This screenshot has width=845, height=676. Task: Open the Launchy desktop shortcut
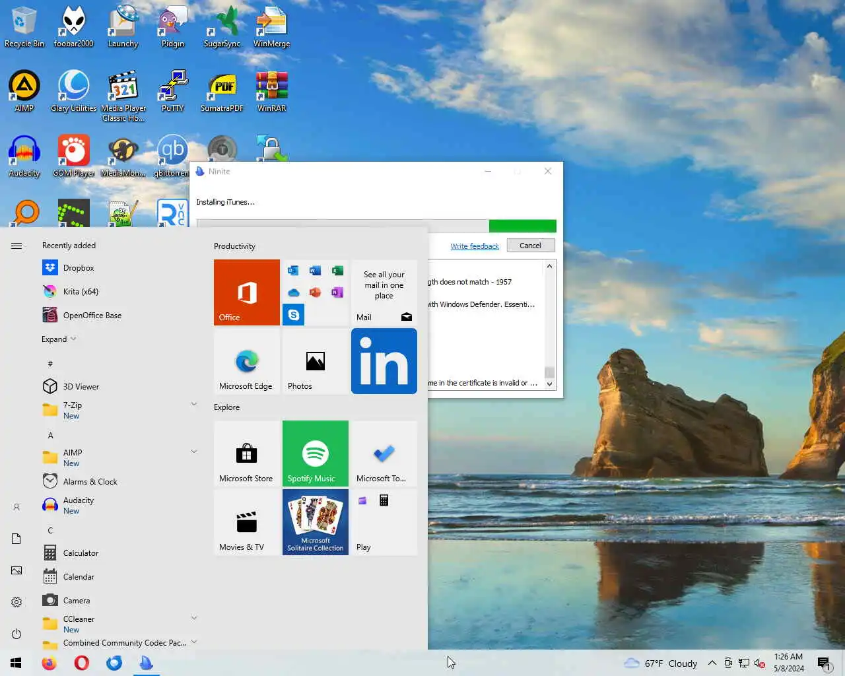pyautogui.click(x=123, y=27)
